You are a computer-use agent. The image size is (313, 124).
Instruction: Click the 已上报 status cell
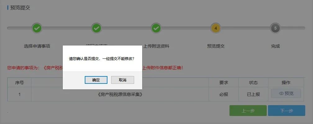[253, 94]
